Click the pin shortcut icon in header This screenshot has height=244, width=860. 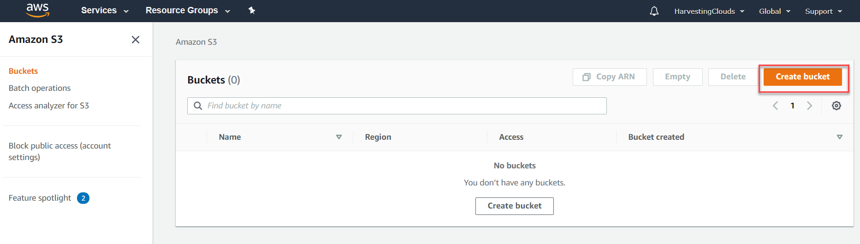pyautogui.click(x=252, y=10)
